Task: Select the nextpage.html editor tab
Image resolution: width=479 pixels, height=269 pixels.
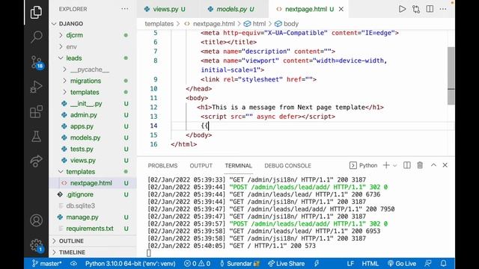Action: [x=305, y=9]
